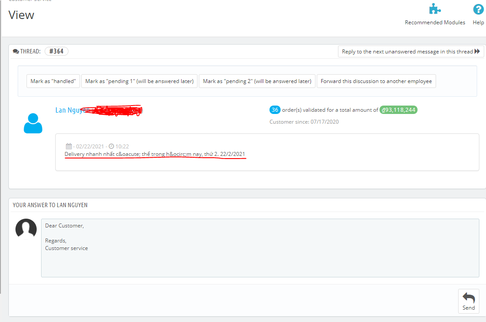The height and width of the screenshot is (322, 486).
Task: Forward this discussion to another employee
Action: click(376, 81)
